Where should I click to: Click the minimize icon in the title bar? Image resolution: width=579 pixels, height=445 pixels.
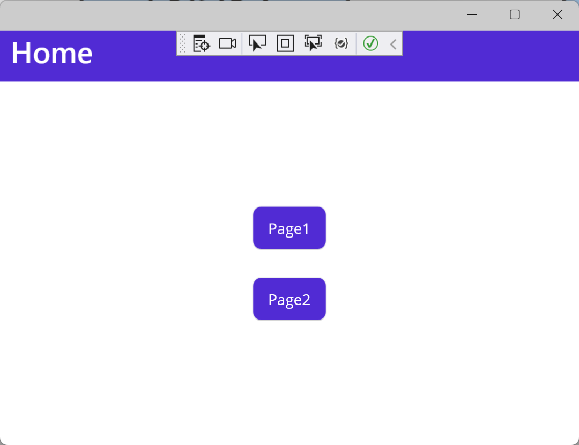point(472,14)
